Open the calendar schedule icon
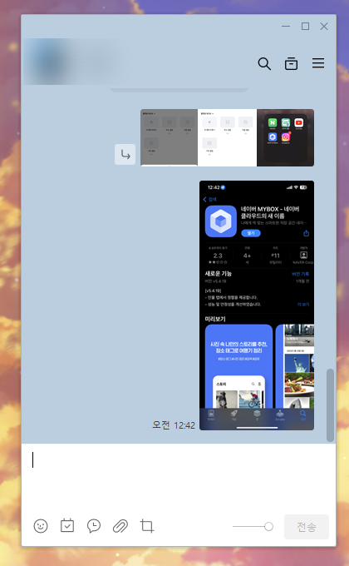349x566 pixels. click(x=67, y=525)
